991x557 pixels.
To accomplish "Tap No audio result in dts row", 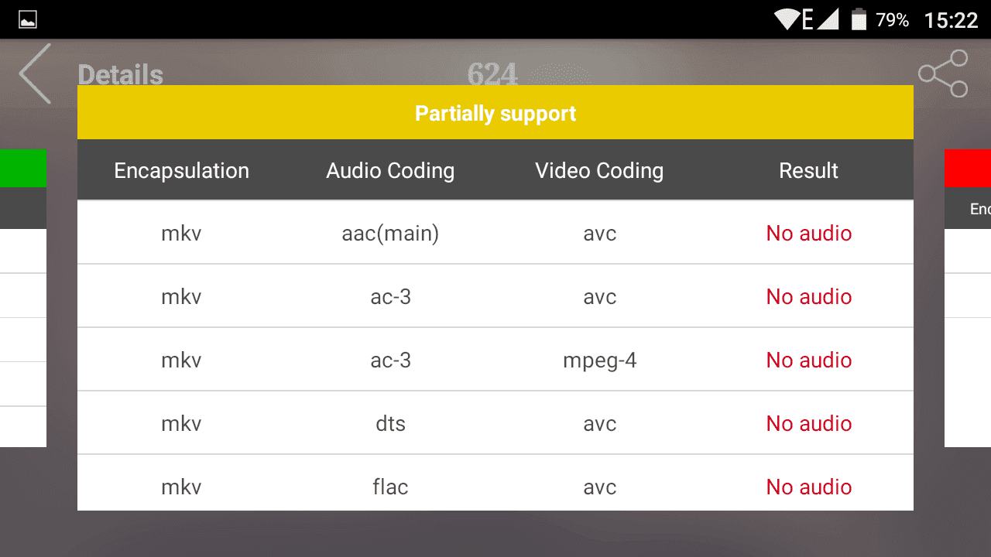I will point(809,424).
